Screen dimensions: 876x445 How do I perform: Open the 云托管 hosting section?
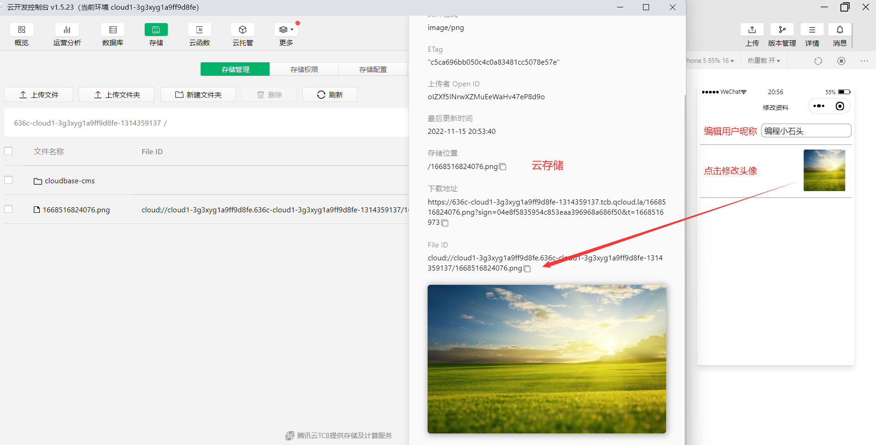243,35
